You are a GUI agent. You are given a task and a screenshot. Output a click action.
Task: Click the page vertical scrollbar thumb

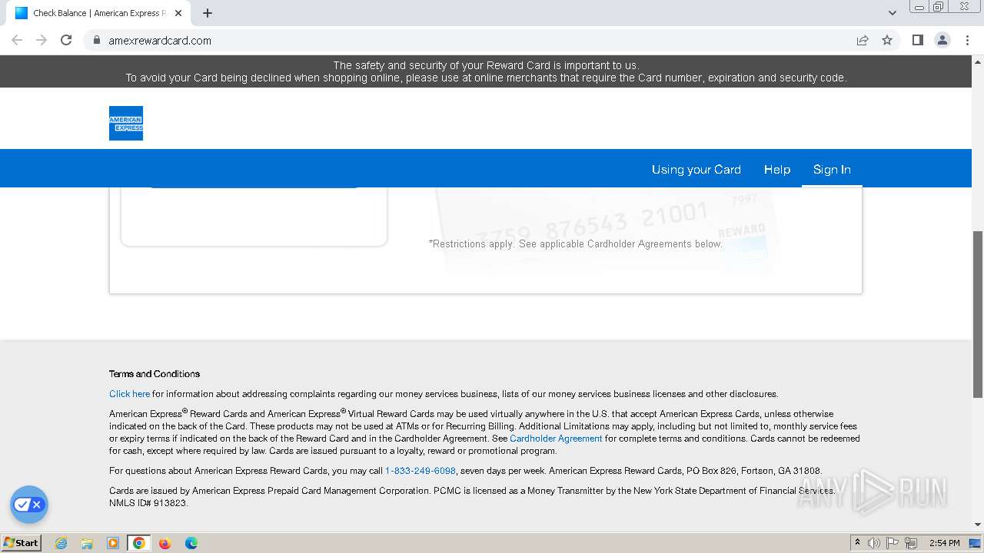click(x=978, y=313)
